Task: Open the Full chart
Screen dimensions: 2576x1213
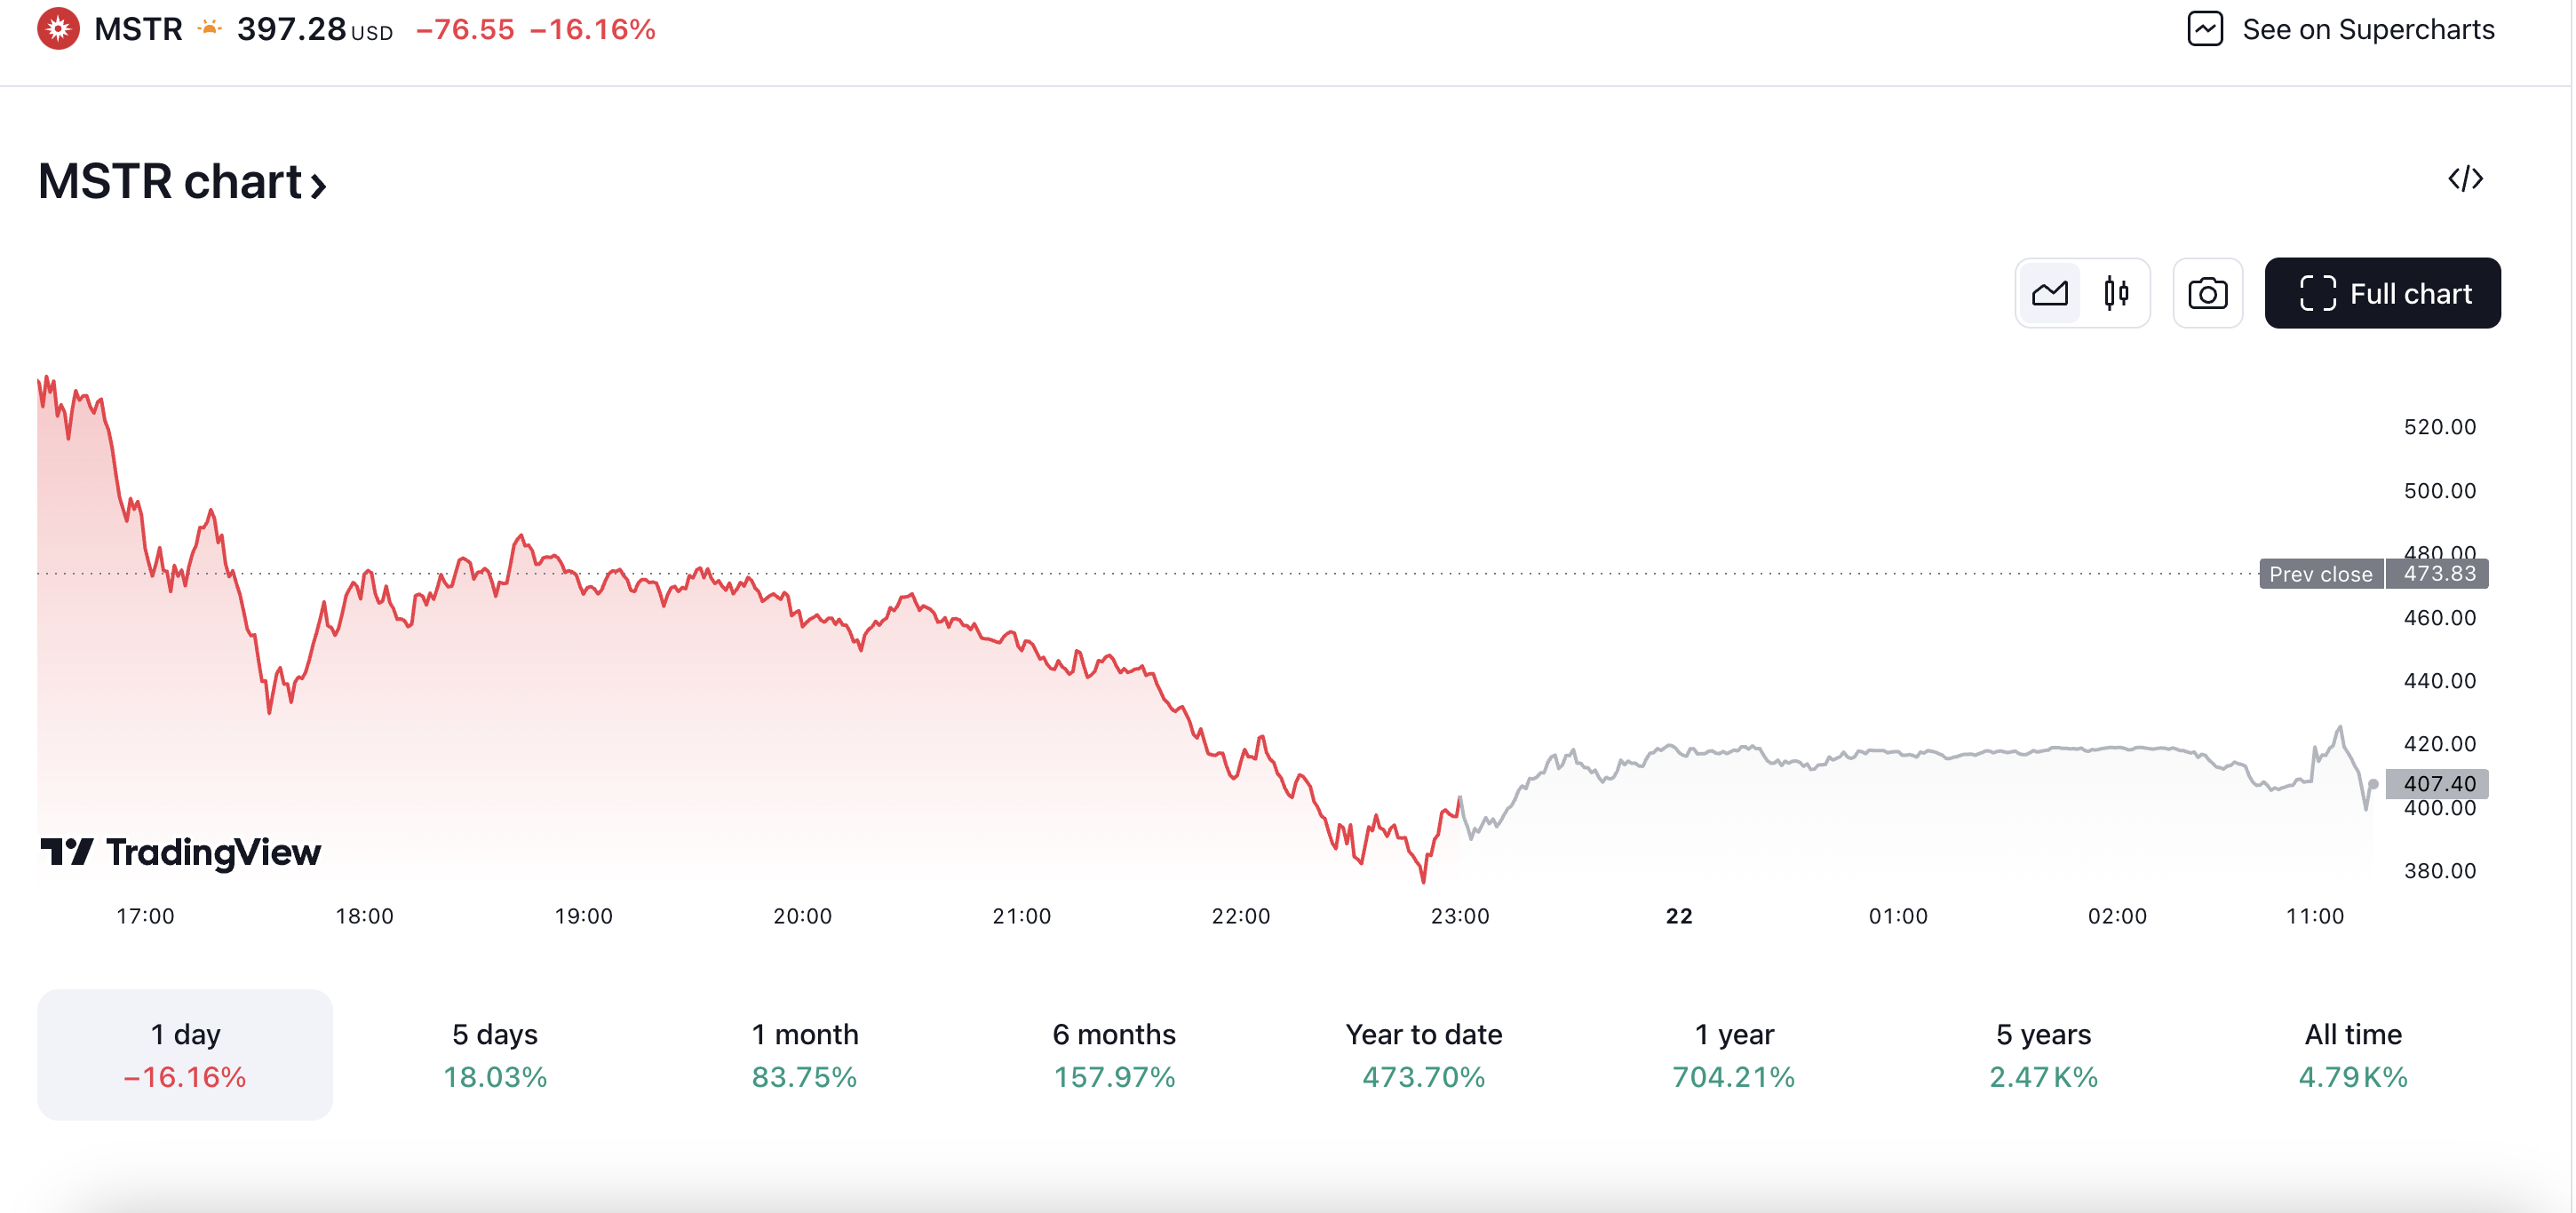Action: [2398, 292]
